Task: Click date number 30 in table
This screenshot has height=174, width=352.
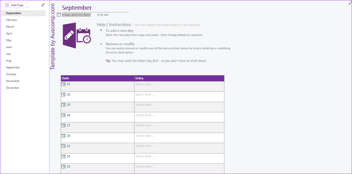Action: (x=69, y=94)
